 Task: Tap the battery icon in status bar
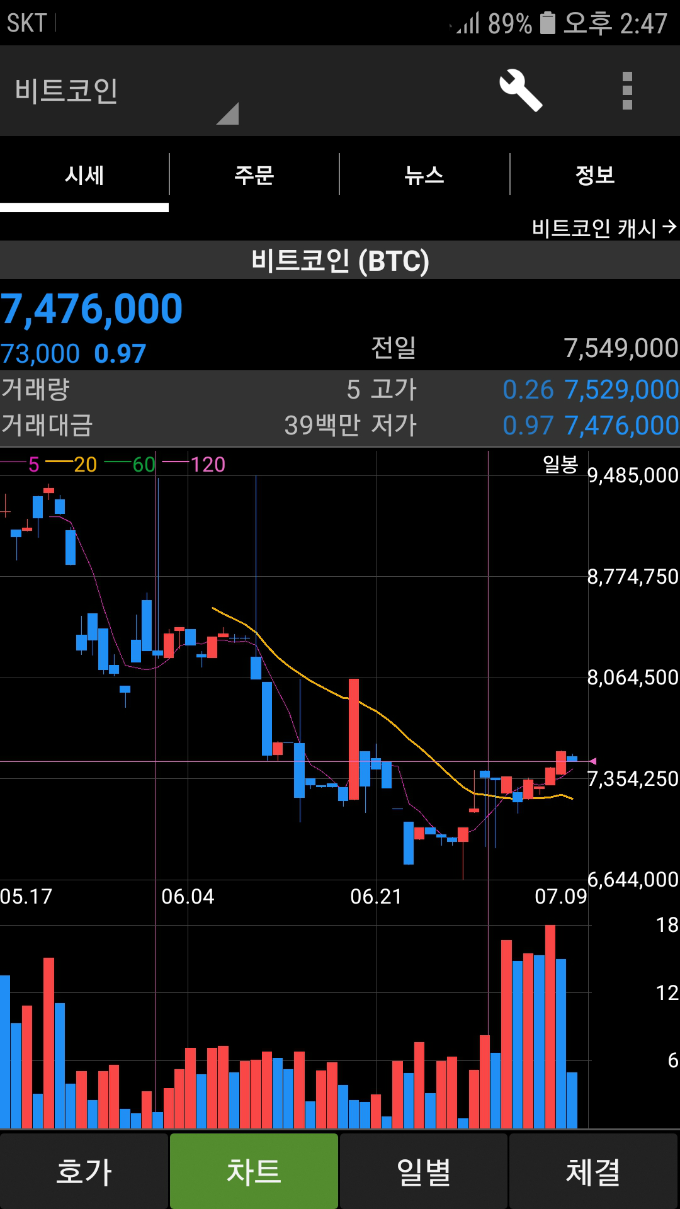click(548, 23)
